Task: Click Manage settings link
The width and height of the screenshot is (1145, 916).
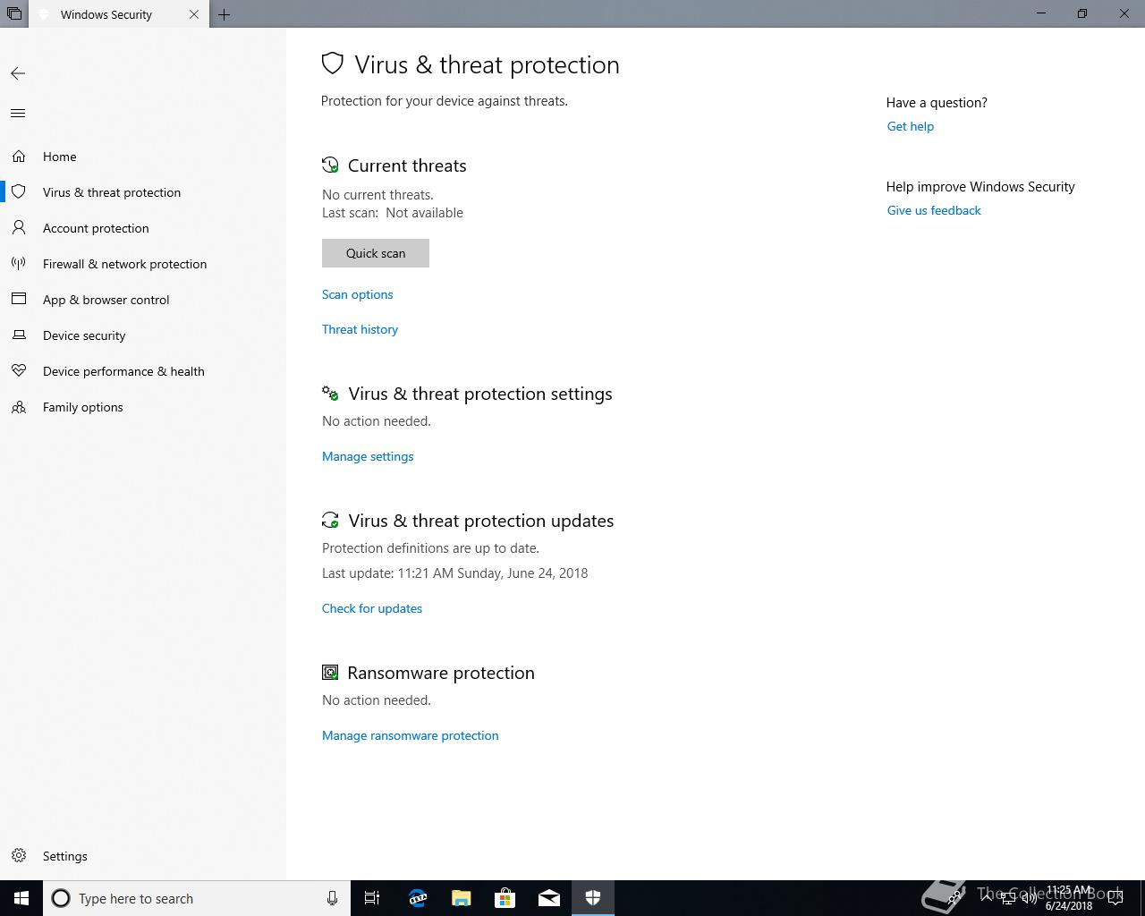Action: pyautogui.click(x=368, y=456)
